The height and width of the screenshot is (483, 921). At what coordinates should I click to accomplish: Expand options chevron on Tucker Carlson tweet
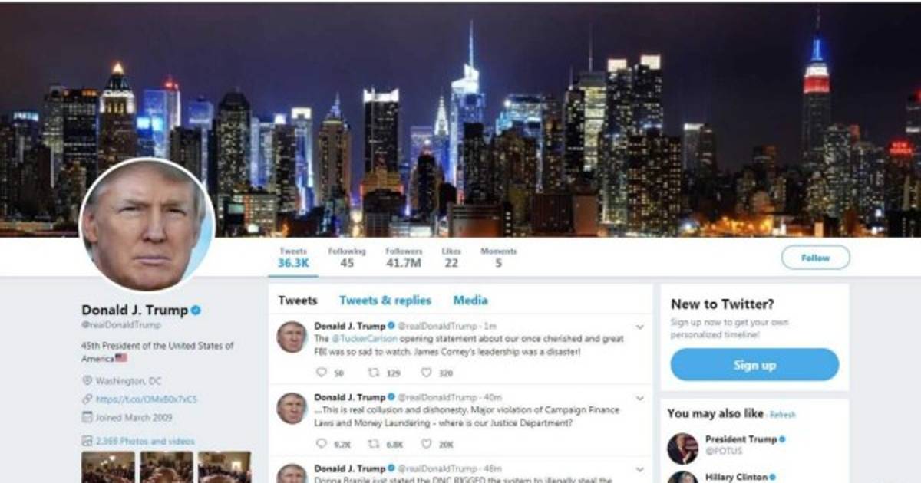click(639, 327)
